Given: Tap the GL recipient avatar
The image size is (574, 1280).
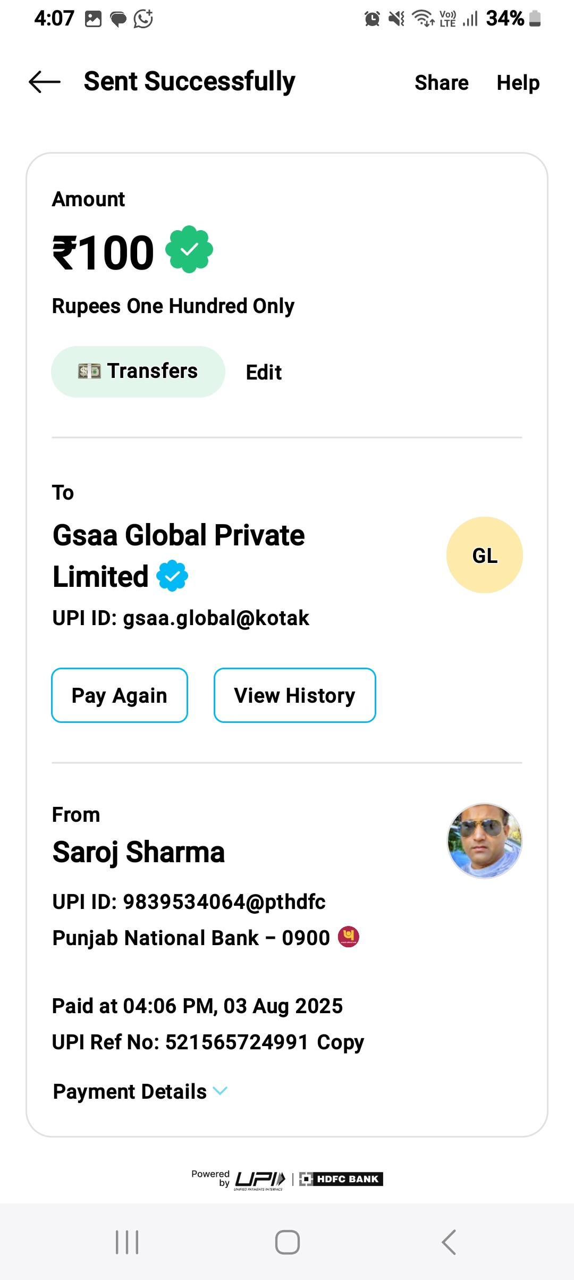Looking at the screenshot, I should [x=484, y=555].
